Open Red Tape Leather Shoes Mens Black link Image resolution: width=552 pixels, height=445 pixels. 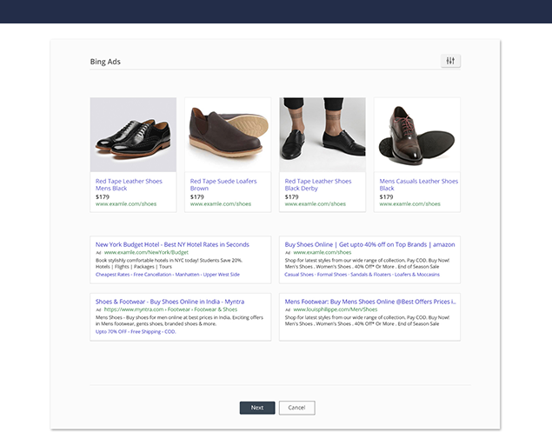(x=129, y=185)
